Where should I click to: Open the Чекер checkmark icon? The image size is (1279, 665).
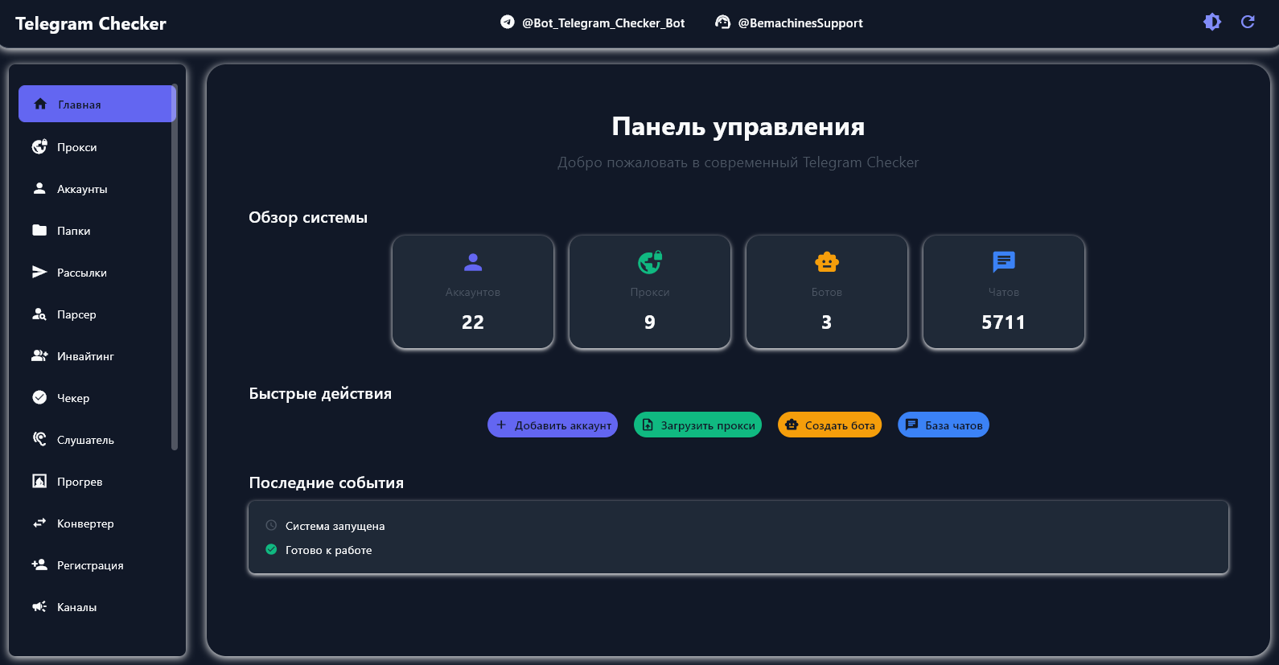[39, 398]
